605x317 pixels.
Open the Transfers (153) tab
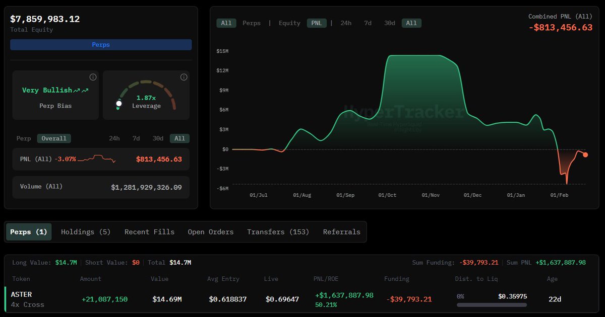pyautogui.click(x=278, y=232)
